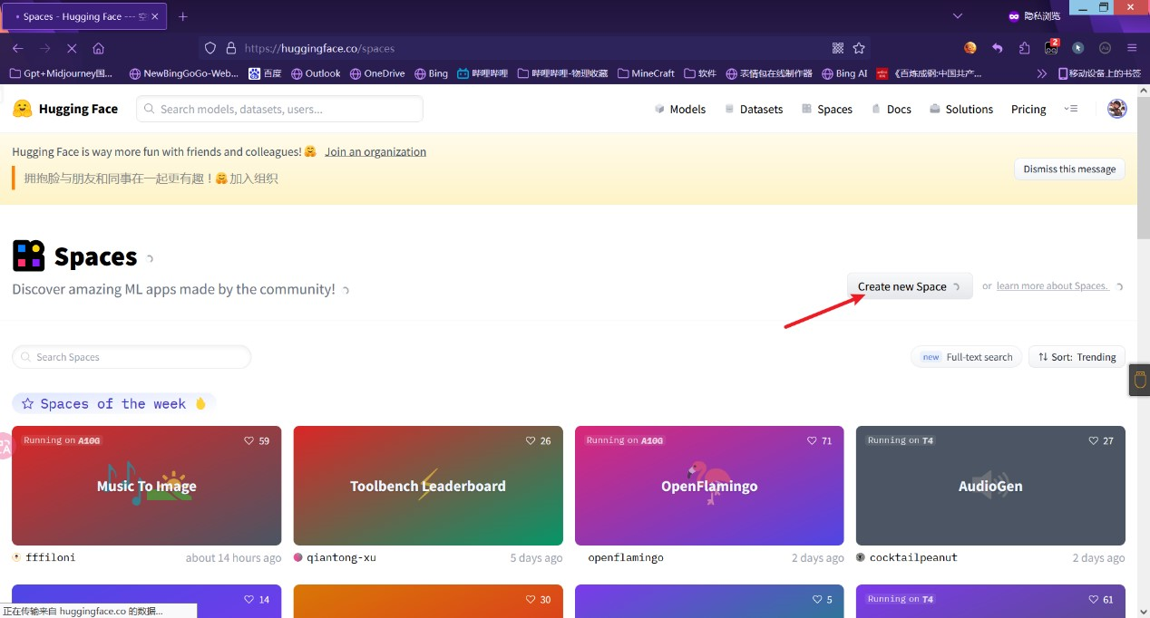Click the Spaces of the week label
Viewport: 1150px width, 618px height.
pos(113,403)
